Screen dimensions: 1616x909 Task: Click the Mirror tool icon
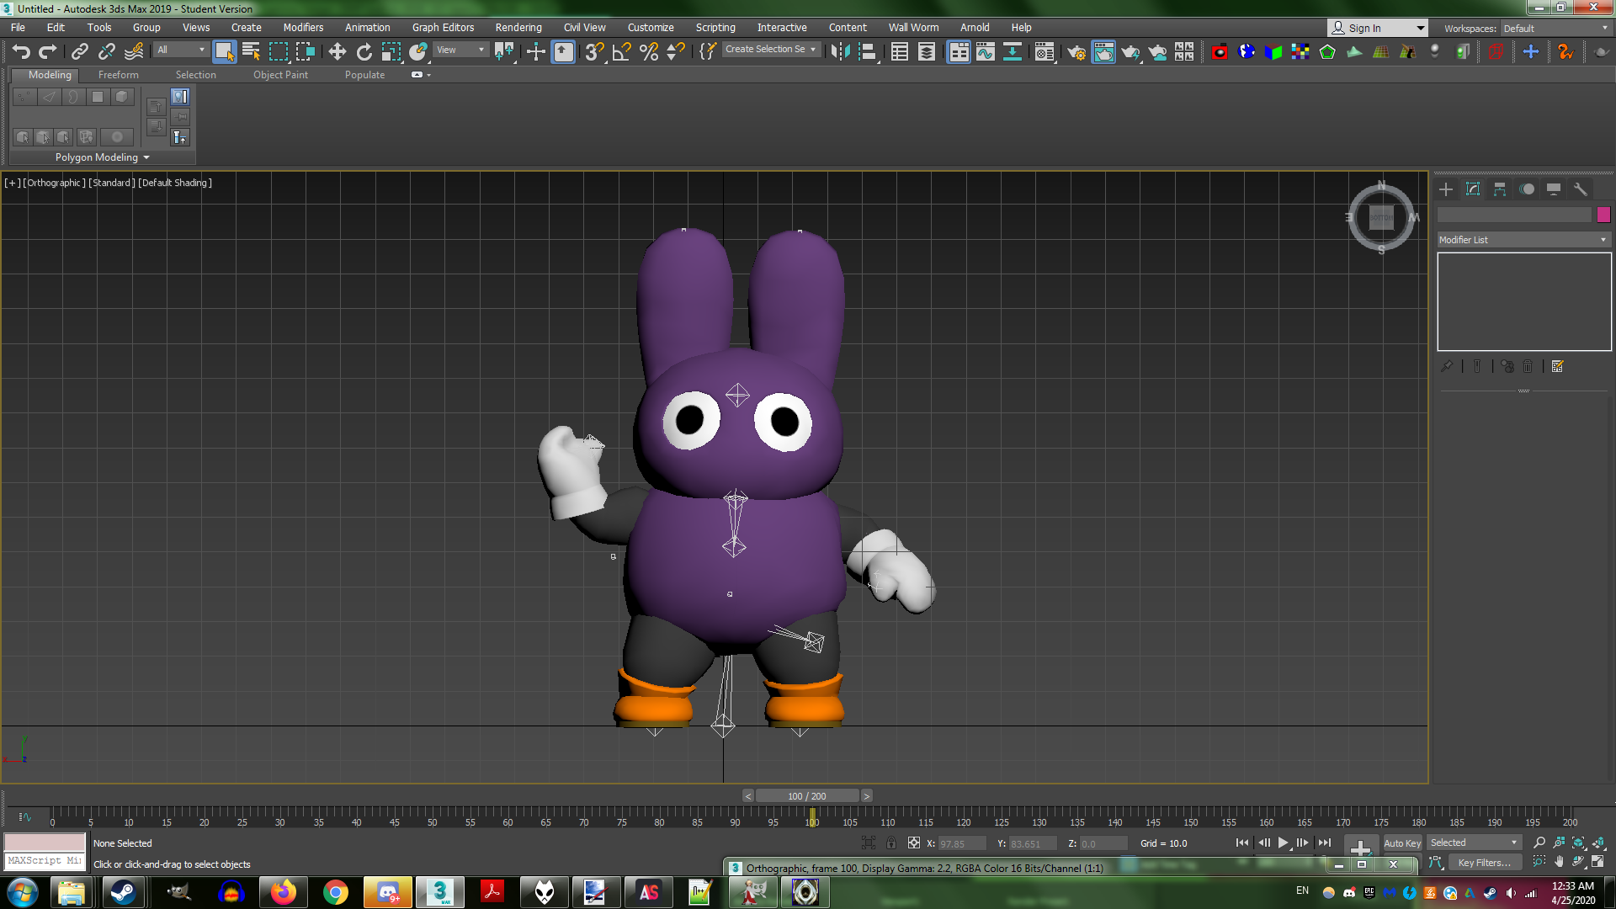coord(841,52)
